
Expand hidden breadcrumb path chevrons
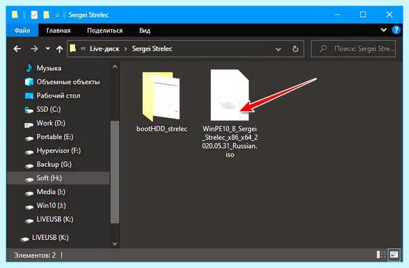click(83, 49)
